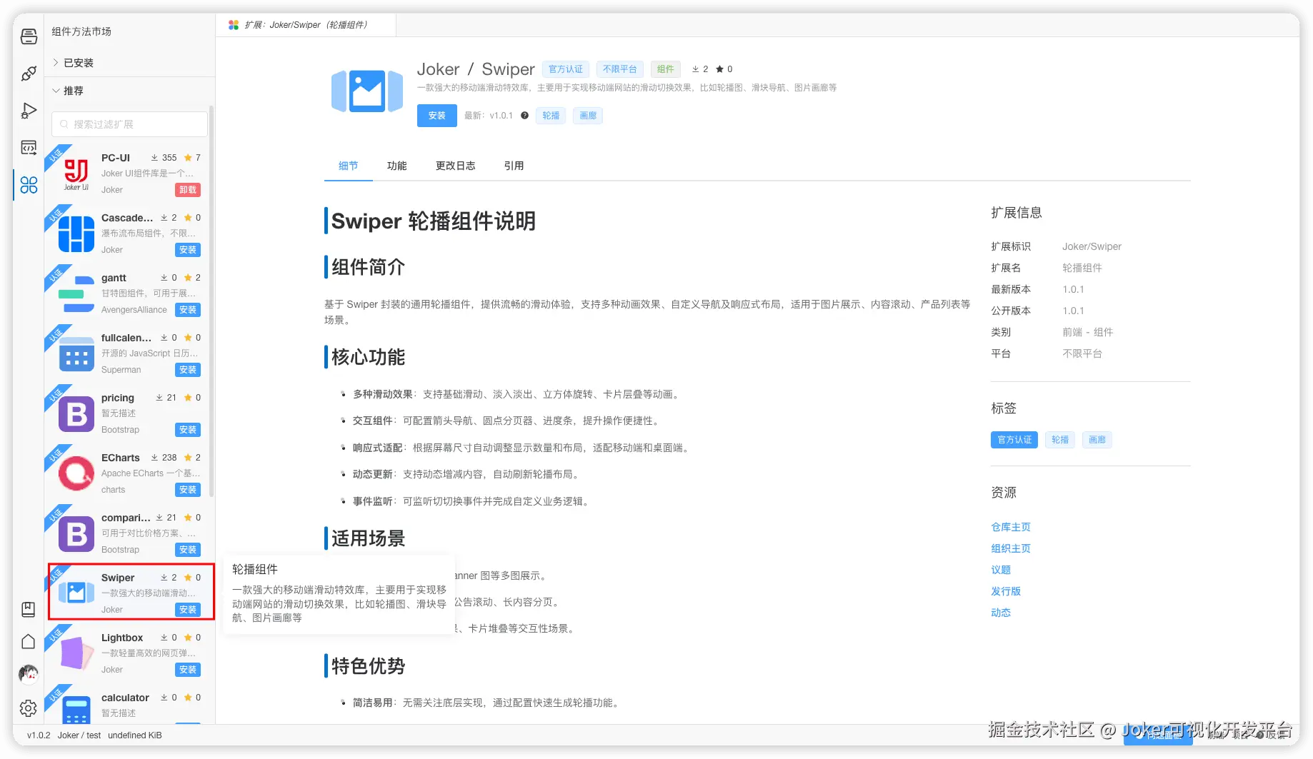This screenshot has width=1313, height=759.
Task: Open the 发行版 link
Action: click(x=1006, y=591)
